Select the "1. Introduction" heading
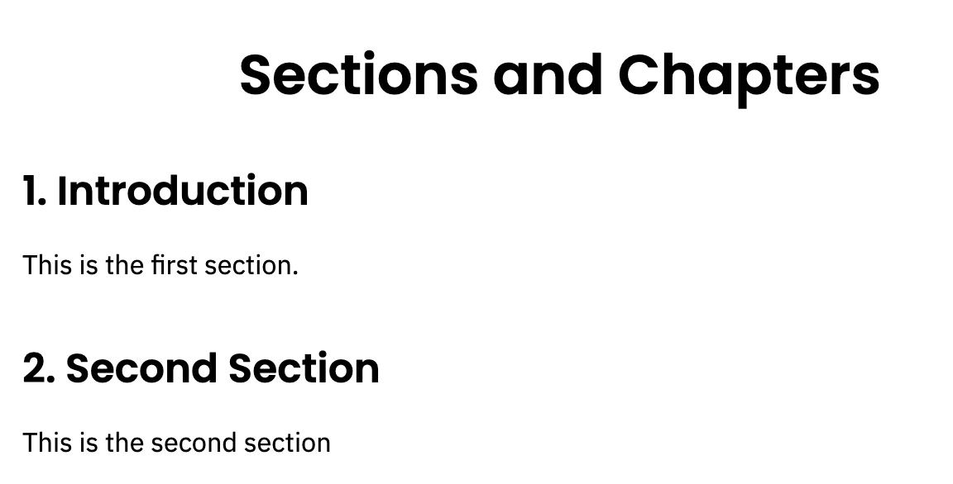The width and height of the screenshot is (953, 484). click(165, 191)
